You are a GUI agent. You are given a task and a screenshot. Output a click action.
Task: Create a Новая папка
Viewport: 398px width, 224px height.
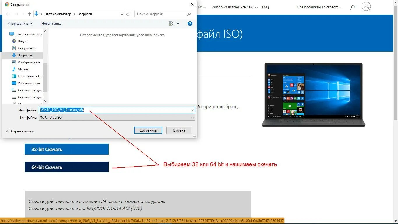pos(51,24)
